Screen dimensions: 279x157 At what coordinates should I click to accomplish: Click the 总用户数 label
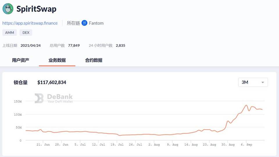57,46
